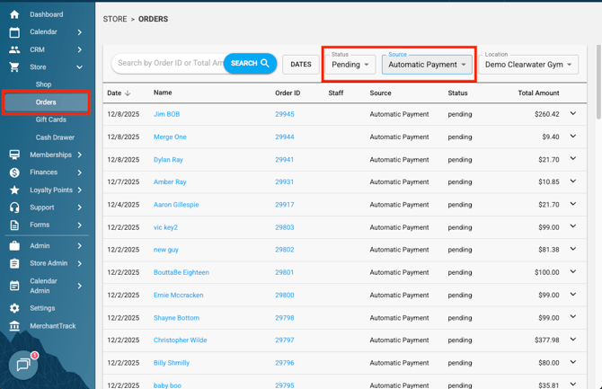
Task: Expand order row for Jim BOB
Action: coord(573,114)
